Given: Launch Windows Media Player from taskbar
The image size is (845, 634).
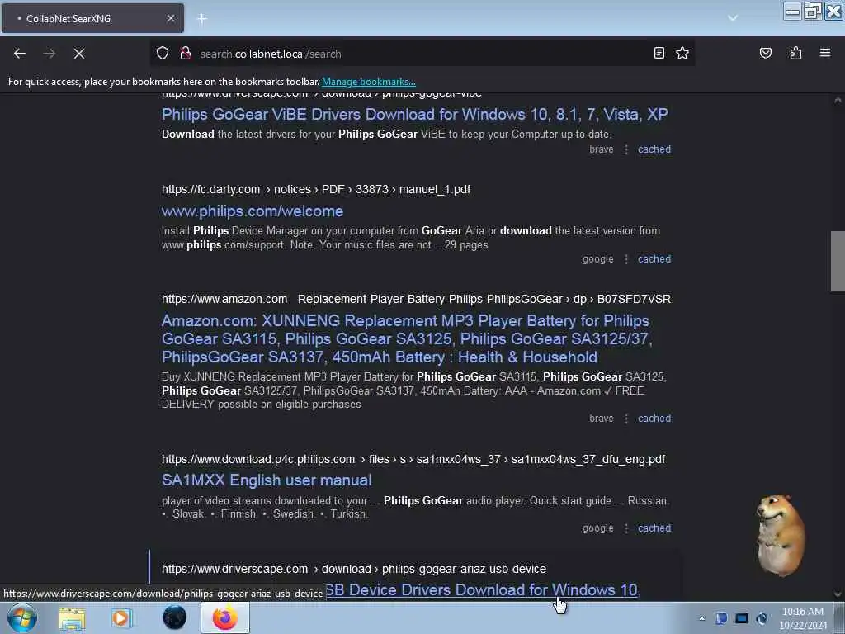Looking at the screenshot, I should pos(122,617).
